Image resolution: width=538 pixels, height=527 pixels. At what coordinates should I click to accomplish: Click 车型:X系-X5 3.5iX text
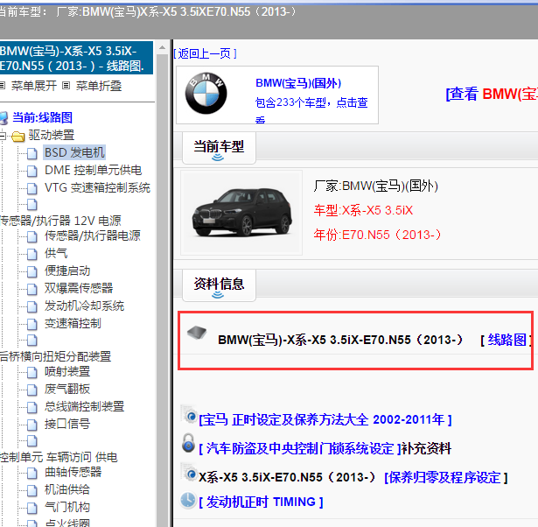point(363,210)
